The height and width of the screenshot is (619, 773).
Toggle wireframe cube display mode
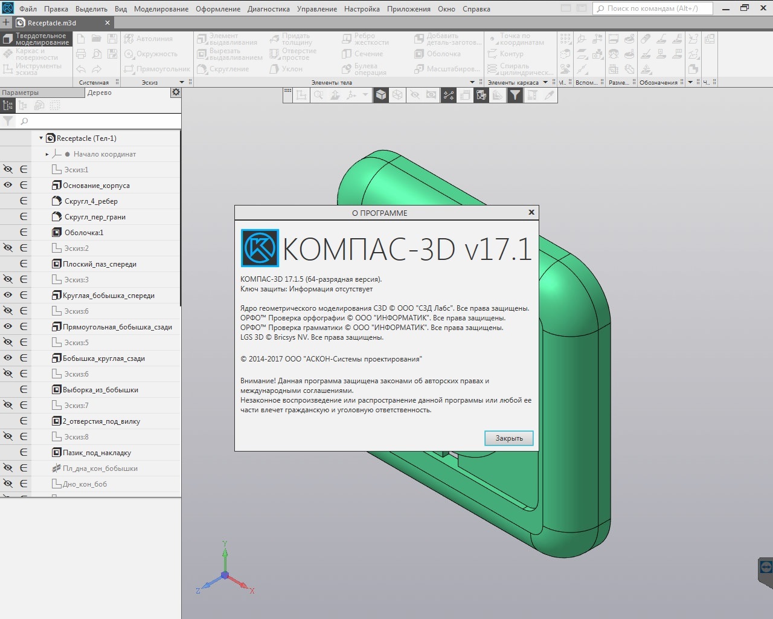click(397, 95)
